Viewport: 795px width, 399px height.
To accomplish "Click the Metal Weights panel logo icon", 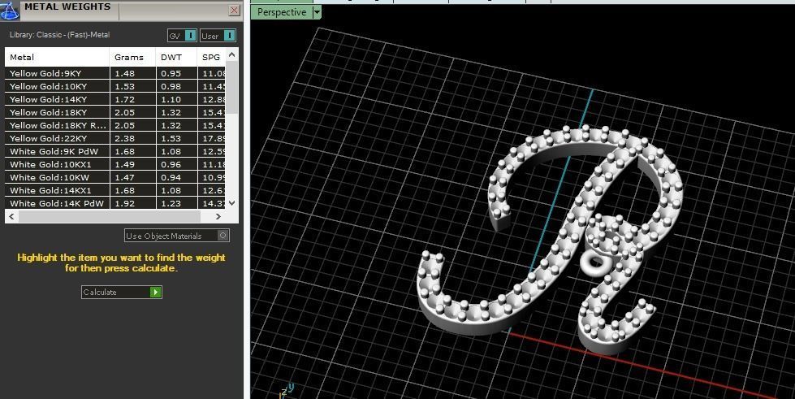I will 9,10.
